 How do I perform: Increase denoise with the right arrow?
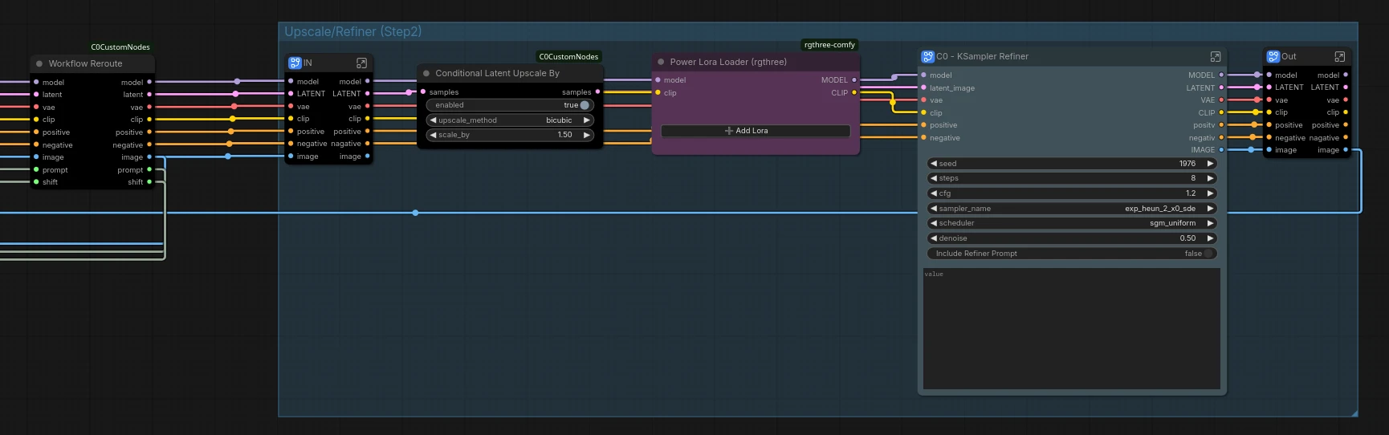pos(1210,238)
